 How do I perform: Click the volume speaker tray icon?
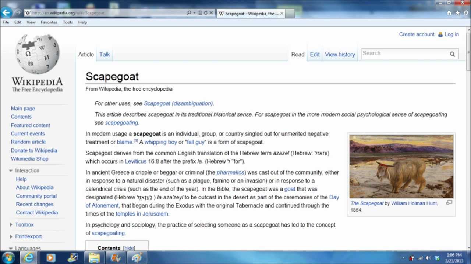pos(428,258)
